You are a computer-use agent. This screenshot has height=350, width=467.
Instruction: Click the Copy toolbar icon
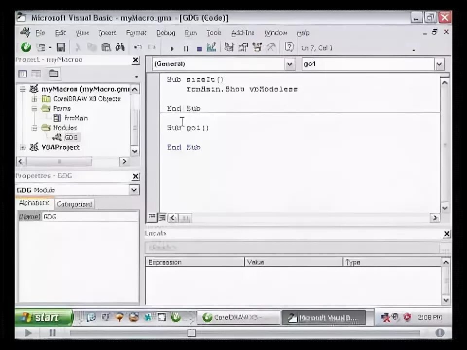click(92, 47)
